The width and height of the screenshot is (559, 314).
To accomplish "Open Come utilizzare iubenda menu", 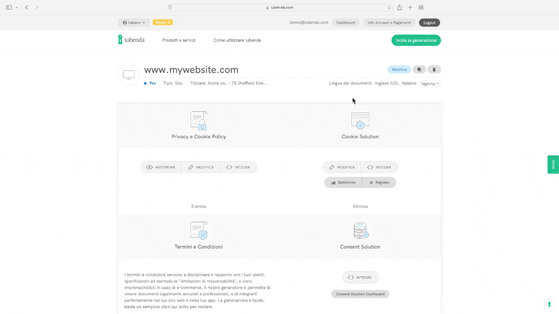I will coord(237,40).
